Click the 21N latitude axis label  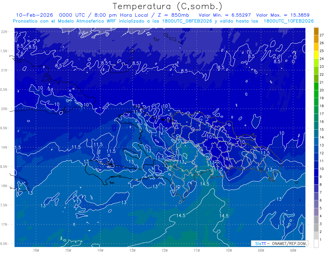[x=4, y=70]
